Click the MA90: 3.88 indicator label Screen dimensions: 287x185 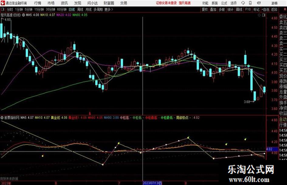pos(111,118)
